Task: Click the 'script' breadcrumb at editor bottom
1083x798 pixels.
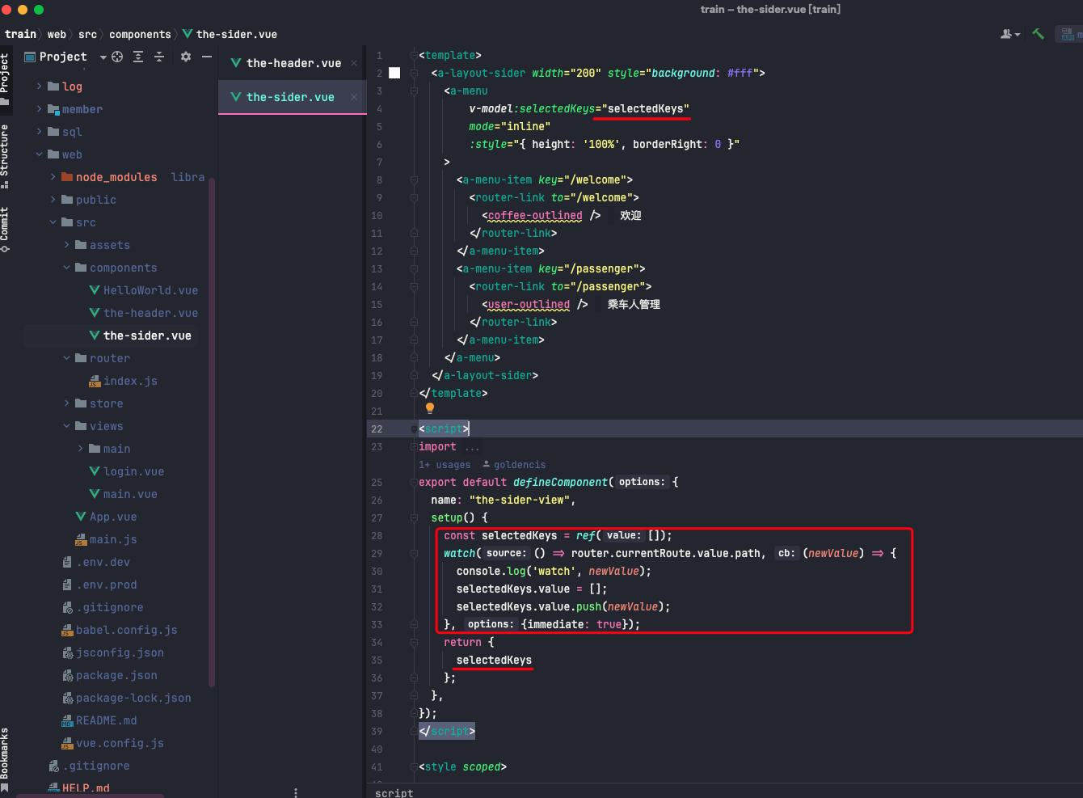Action: 394,793
